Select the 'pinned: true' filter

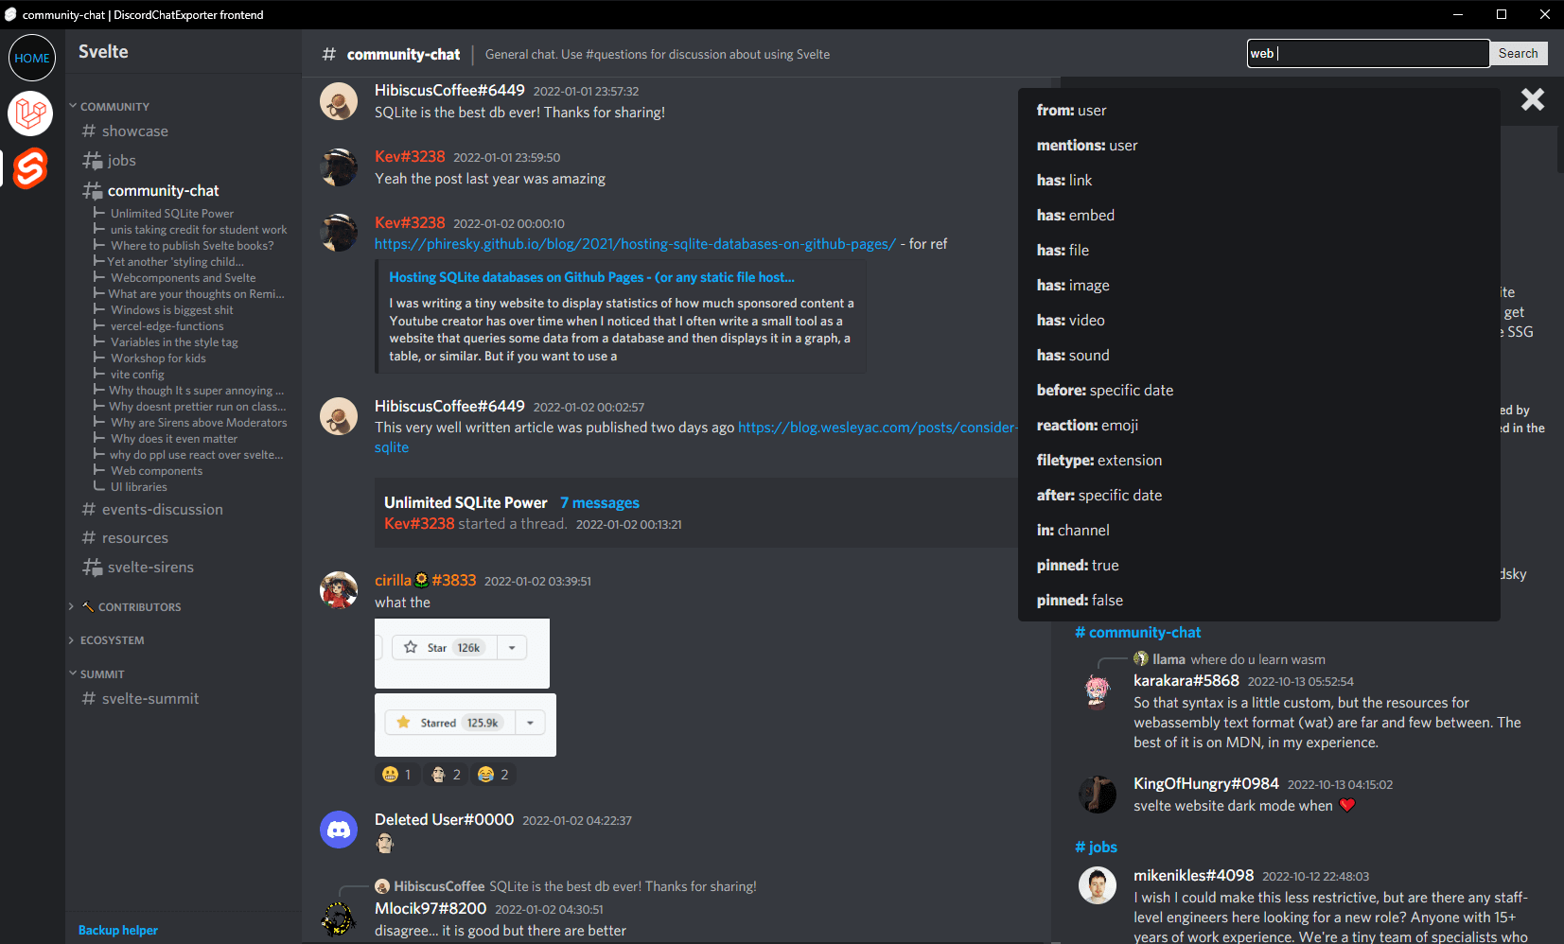click(x=1258, y=566)
